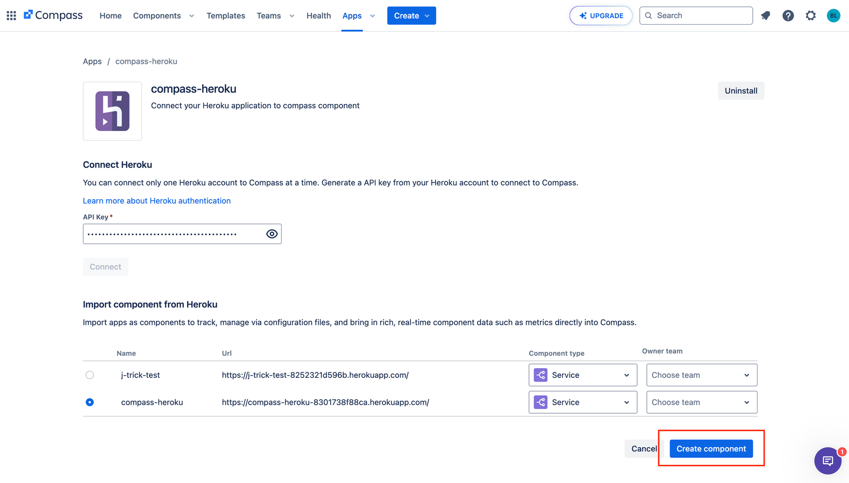This screenshot has width=849, height=483.
Task: Open the Components nav item
Action: click(x=157, y=16)
